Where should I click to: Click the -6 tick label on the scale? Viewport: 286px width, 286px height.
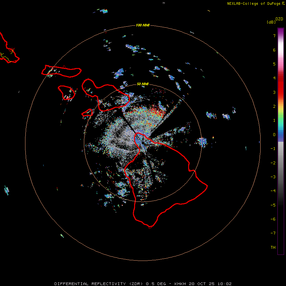[273, 219]
